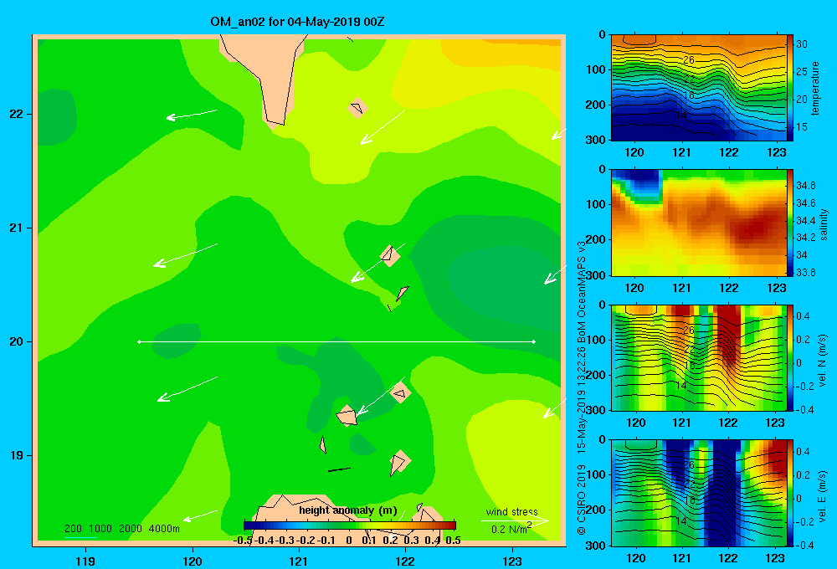Click the title 'OM_an02 for 04-May-2019 00Z'
The width and height of the screenshot is (837, 569).
point(297,22)
